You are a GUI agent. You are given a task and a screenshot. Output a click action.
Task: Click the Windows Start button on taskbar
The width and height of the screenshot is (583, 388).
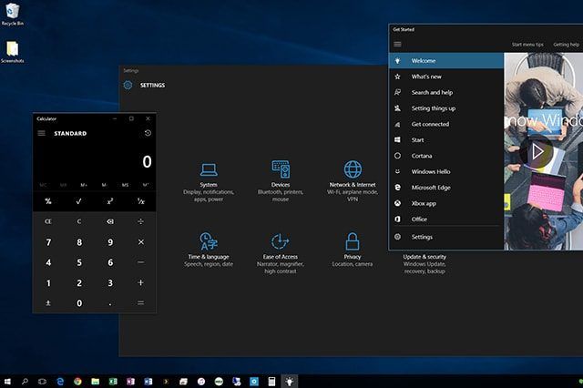(x=8, y=380)
